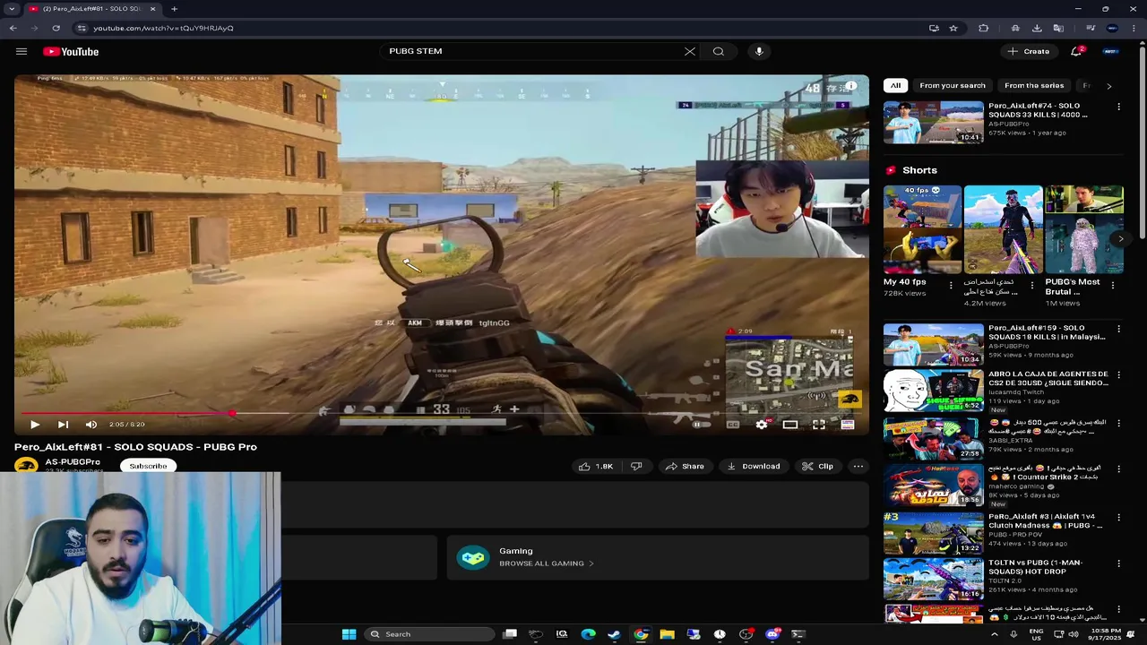Open options for My 40 fps short
Screen dimensions: 1147x645
(x=951, y=285)
